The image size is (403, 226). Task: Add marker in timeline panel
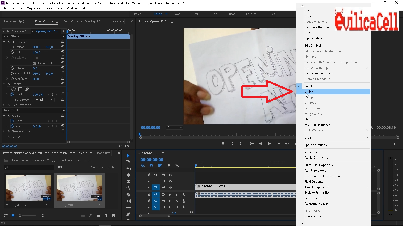pyautogui.click(x=169, y=165)
